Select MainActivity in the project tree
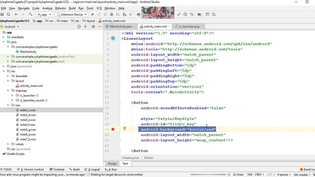 point(28,52)
